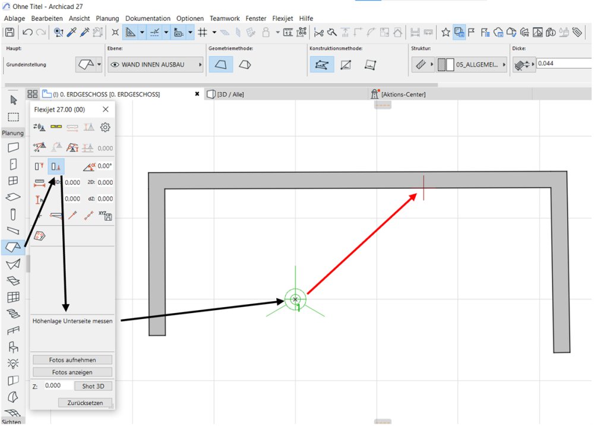The width and height of the screenshot is (594, 426).
Task: Select the Lamp tool in the toolbox
Action: pos(13,364)
